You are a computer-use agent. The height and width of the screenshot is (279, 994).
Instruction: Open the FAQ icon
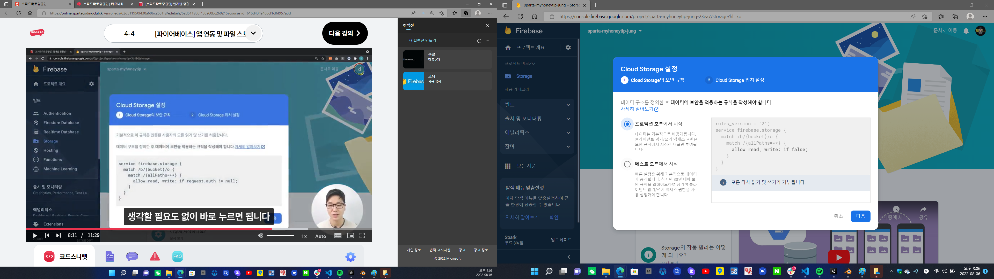click(178, 256)
